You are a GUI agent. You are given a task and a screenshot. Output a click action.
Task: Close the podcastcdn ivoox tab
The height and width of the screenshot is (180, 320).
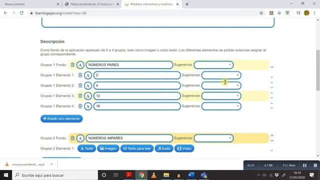[118, 4]
